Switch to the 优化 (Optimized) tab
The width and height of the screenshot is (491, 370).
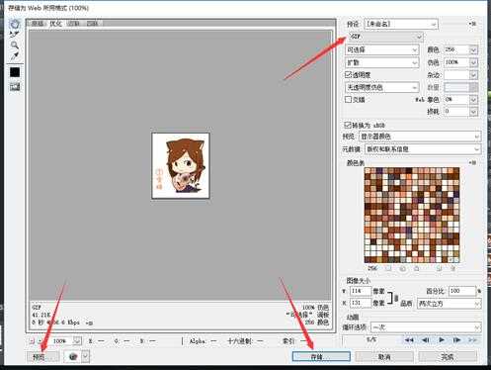point(55,24)
